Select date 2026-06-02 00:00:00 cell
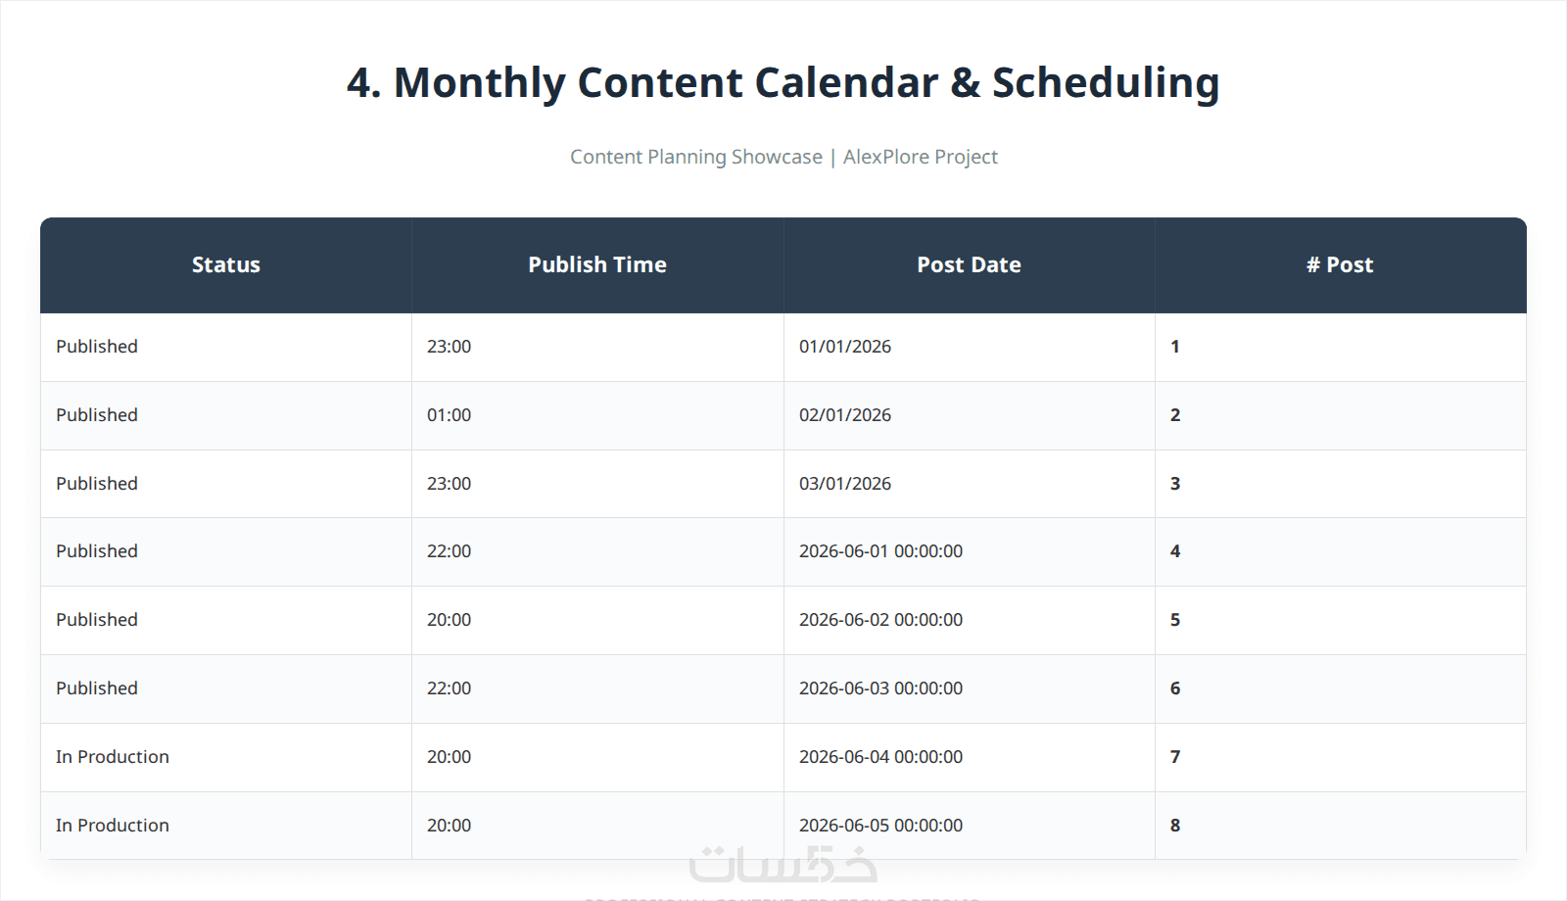The width and height of the screenshot is (1567, 901). pyautogui.click(x=969, y=620)
